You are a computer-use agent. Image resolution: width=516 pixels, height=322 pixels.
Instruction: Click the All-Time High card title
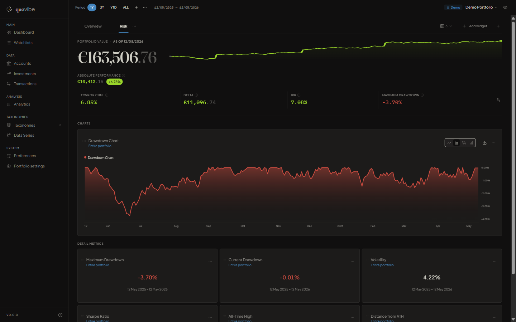240,316
